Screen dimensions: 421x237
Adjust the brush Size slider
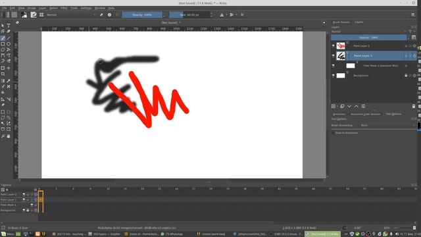189,14
